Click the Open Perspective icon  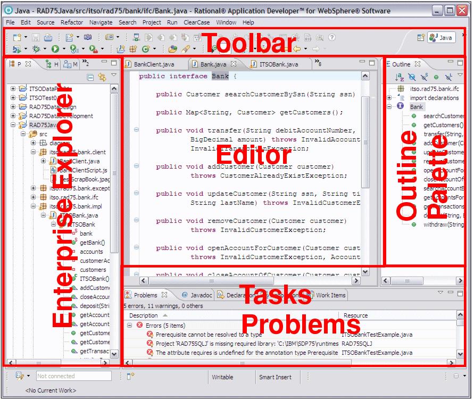point(421,37)
